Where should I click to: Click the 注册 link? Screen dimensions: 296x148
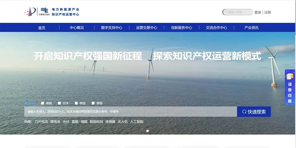pos(268,12)
